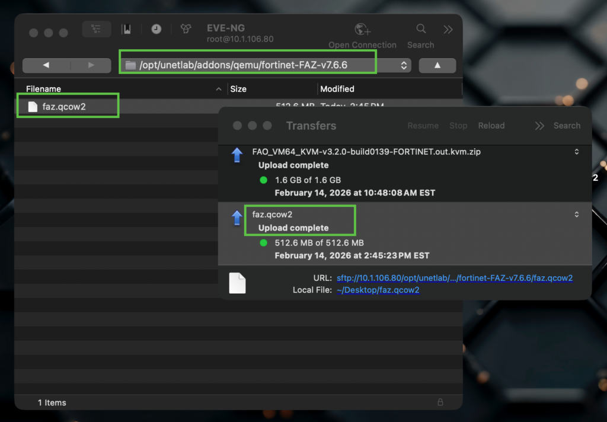This screenshot has width=607, height=422.
Task: Click Reload in the Transfers window
Action: [491, 125]
